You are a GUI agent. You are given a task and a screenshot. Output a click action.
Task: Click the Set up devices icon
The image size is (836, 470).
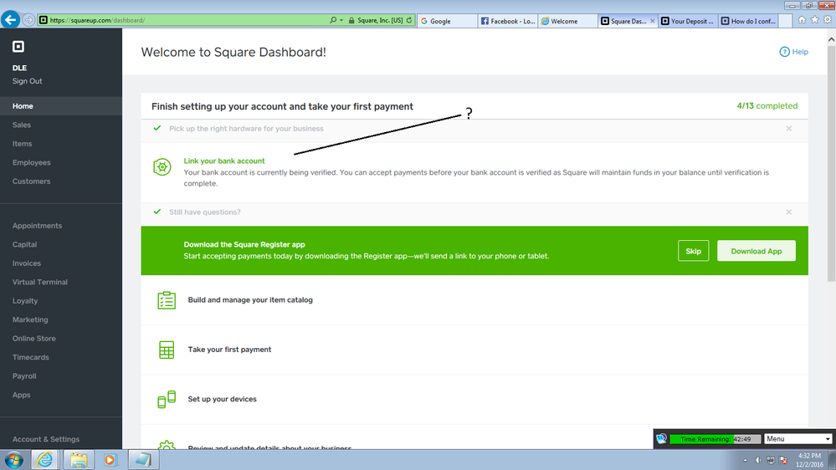pyautogui.click(x=167, y=399)
